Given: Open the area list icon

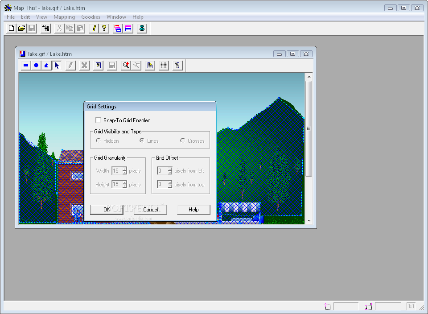Looking at the screenshot, I should pos(98,66).
